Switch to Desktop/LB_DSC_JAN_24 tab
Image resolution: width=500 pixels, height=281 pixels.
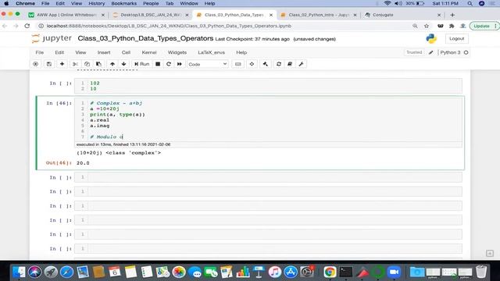click(x=151, y=15)
